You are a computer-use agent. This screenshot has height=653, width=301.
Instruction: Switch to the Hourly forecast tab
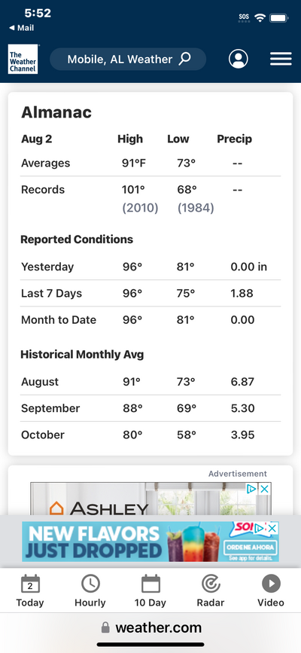90,590
